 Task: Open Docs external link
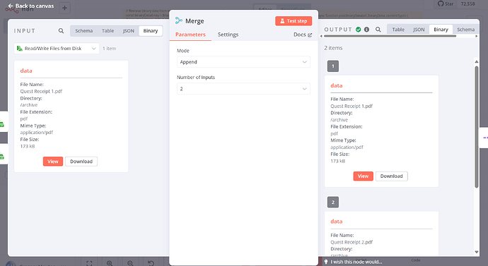pos(303,35)
